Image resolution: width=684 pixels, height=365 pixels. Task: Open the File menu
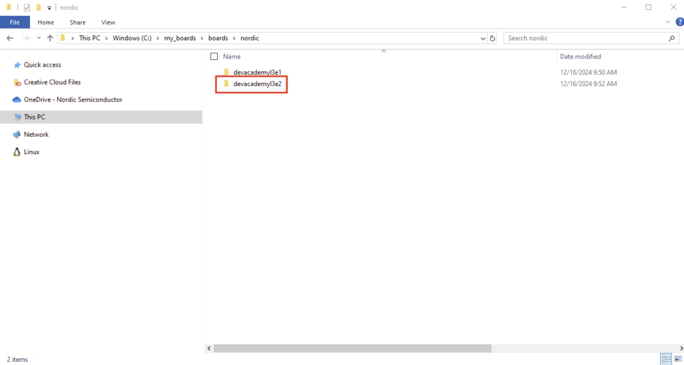15,22
